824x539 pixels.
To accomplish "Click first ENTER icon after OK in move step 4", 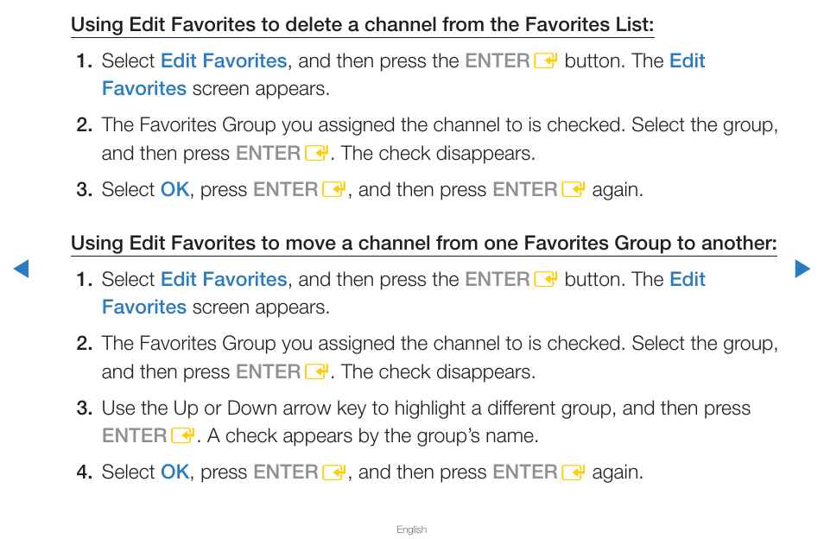I will point(333,472).
